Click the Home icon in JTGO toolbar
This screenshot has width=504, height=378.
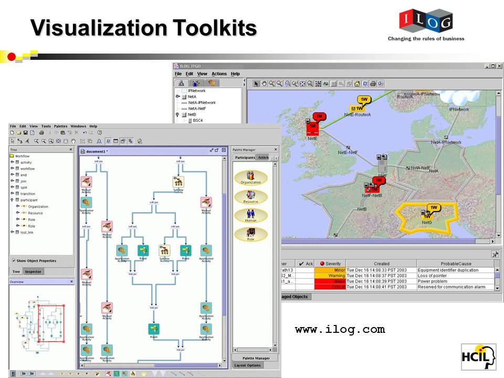tap(357, 84)
